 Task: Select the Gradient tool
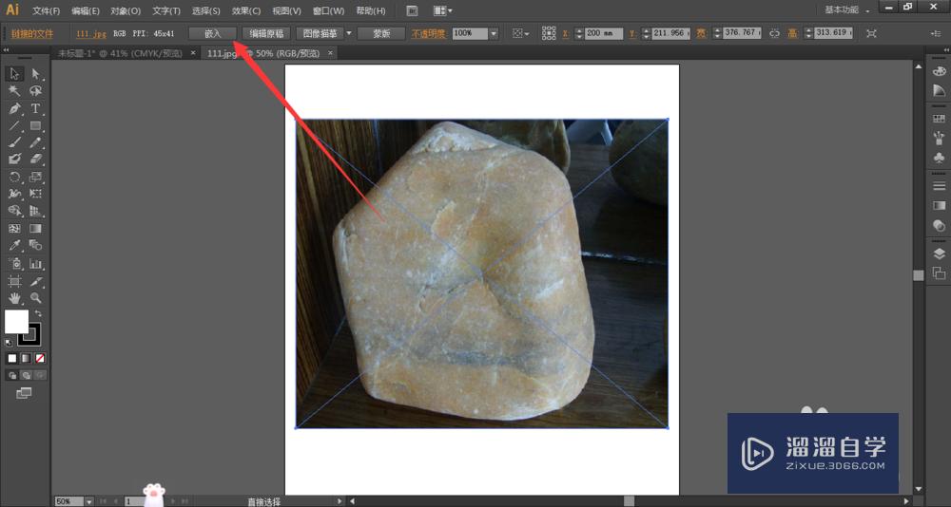[x=36, y=229]
